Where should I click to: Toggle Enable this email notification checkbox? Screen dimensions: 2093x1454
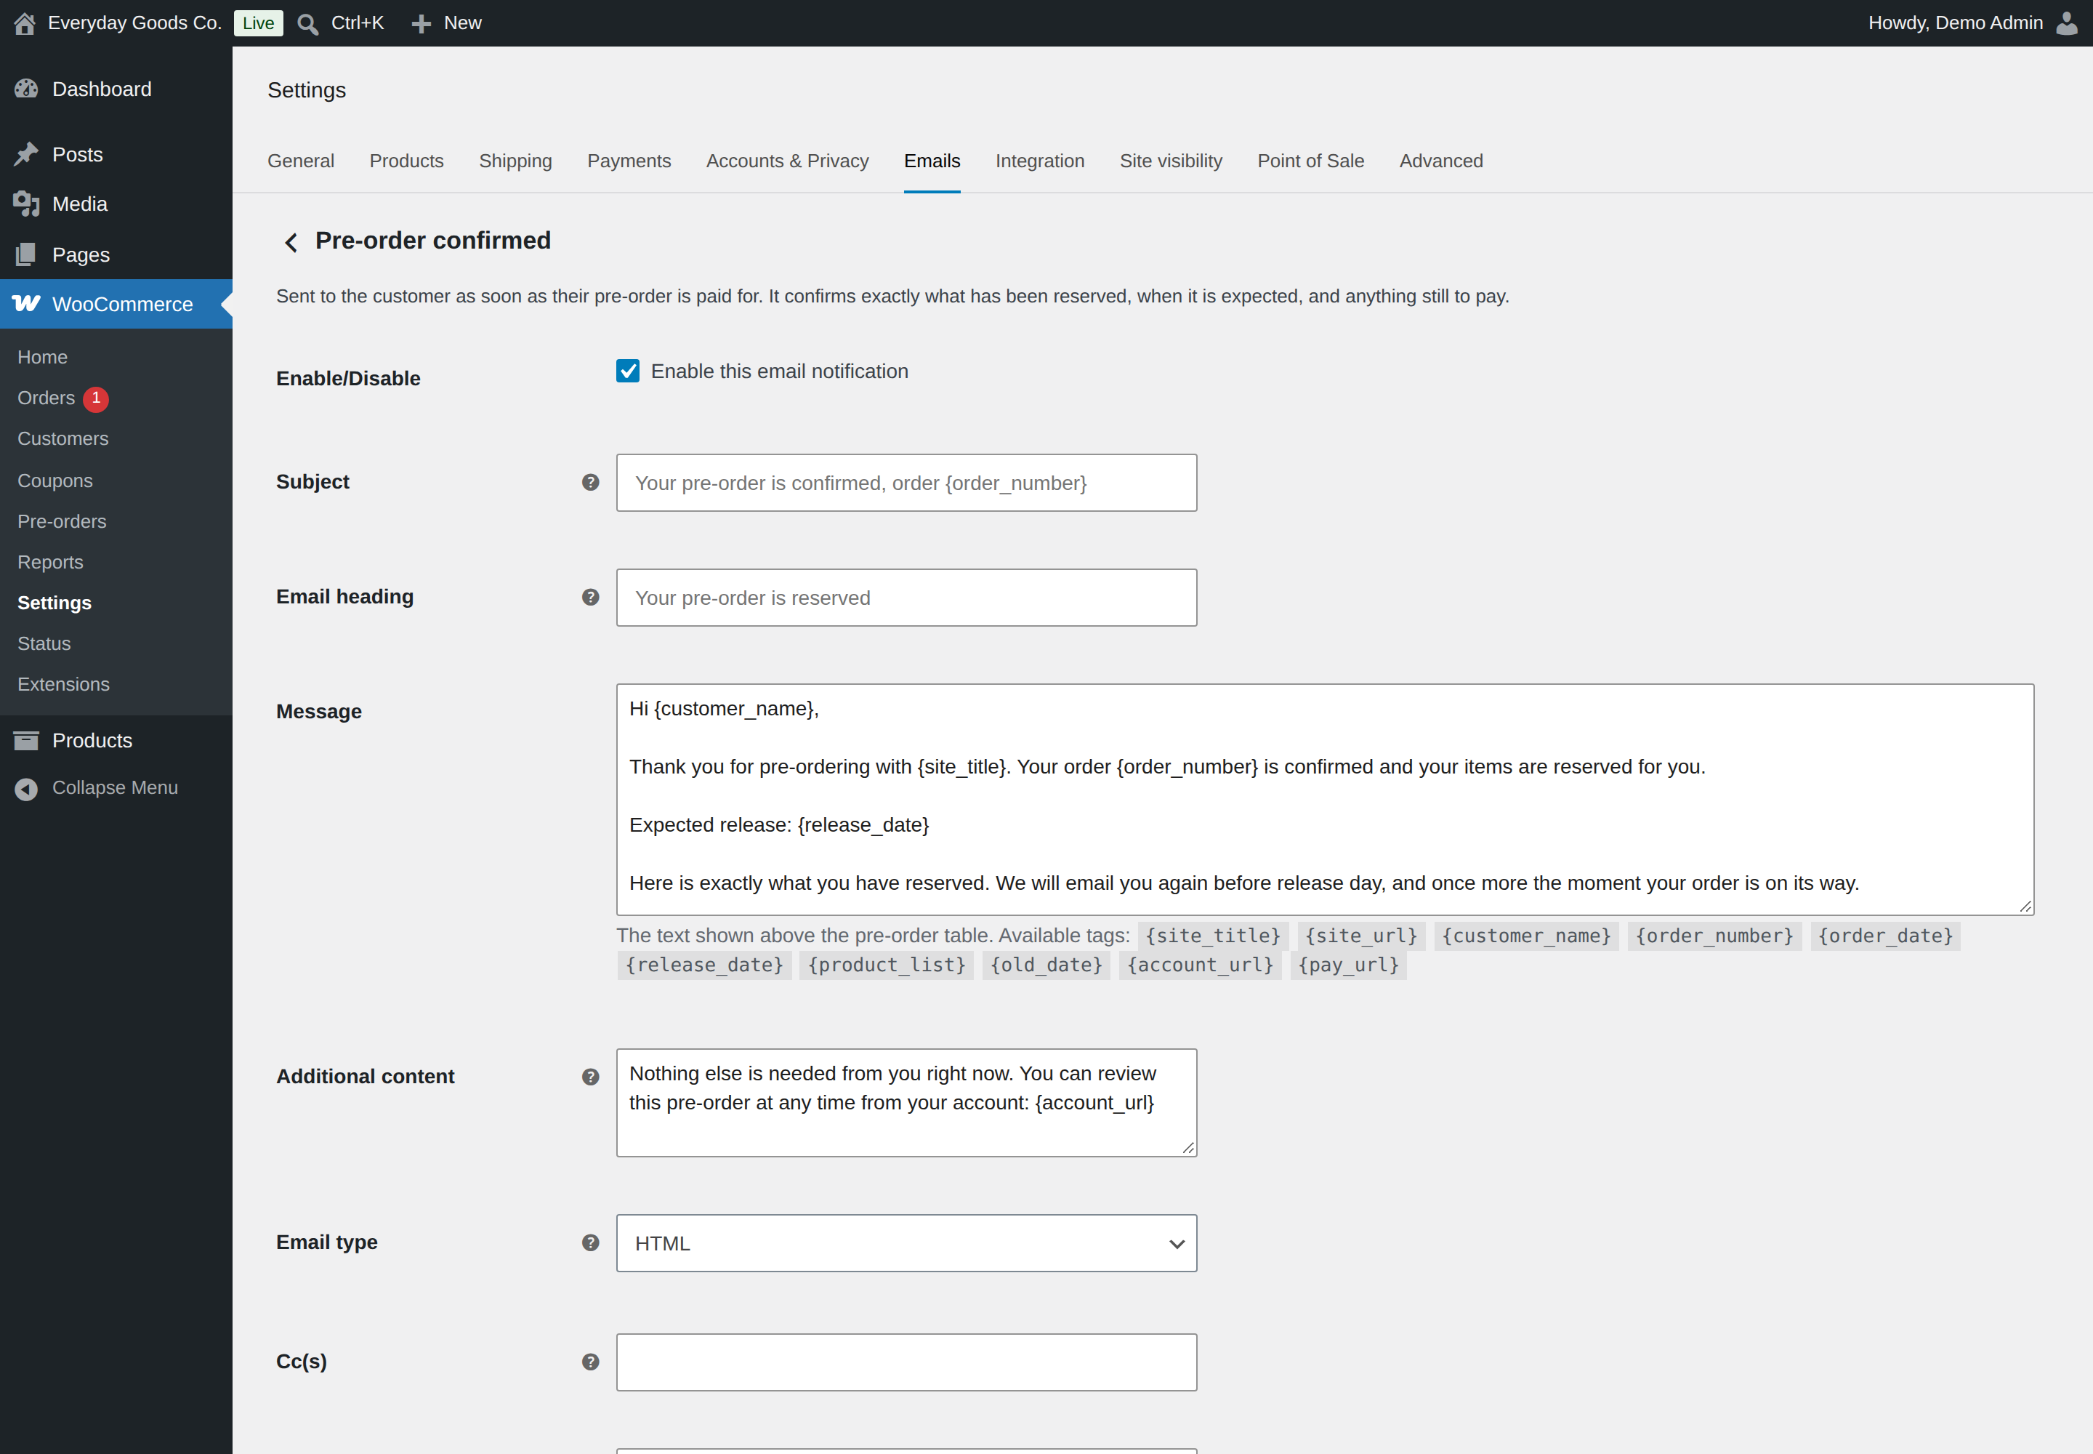pos(627,371)
